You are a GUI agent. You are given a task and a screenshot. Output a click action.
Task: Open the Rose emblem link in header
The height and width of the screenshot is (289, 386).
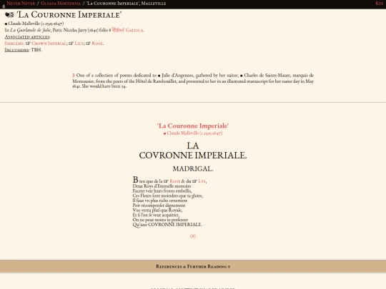tap(97, 44)
